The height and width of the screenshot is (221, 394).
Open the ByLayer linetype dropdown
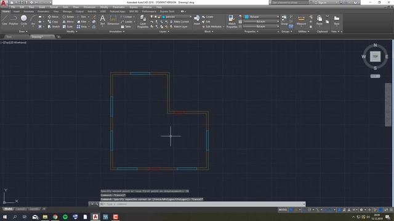(262, 26)
